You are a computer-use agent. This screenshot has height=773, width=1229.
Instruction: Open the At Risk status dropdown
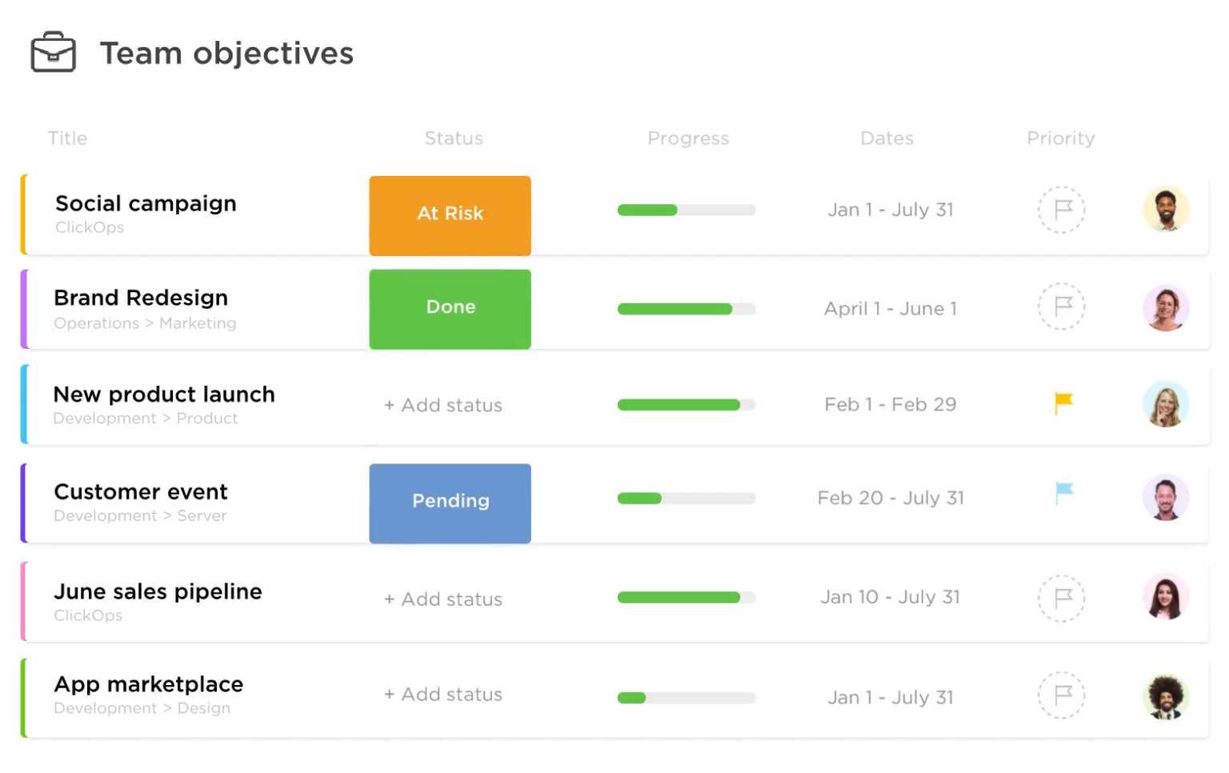[450, 215]
